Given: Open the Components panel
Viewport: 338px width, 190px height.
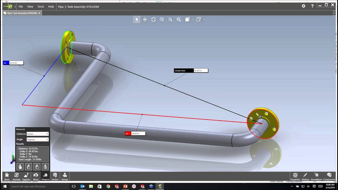Looking at the screenshot, I should point(329,177).
